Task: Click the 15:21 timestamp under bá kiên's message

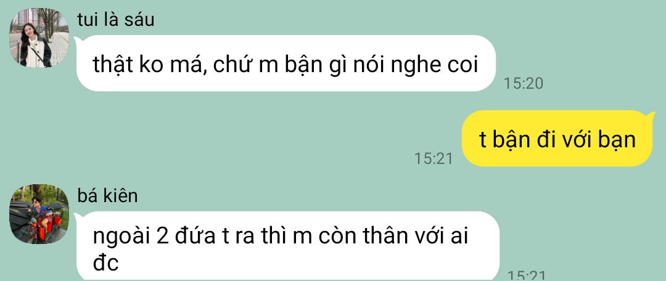Action: (527, 276)
